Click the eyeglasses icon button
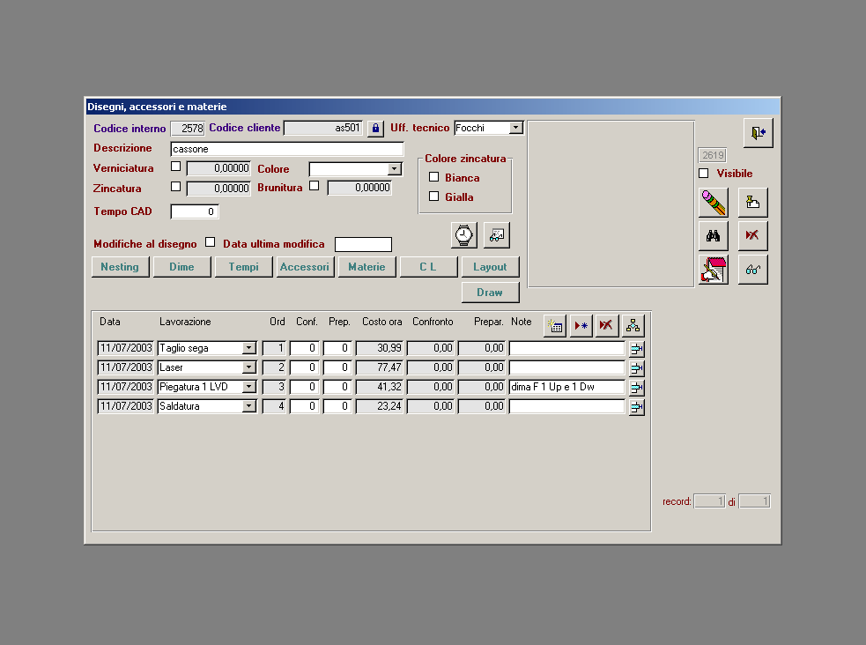Screen dimensions: 866x645 coord(752,270)
